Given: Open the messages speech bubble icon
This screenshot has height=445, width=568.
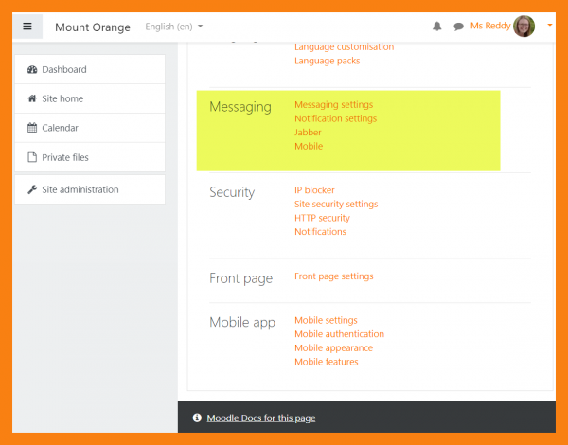Looking at the screenshot, I should coord(458,27).
